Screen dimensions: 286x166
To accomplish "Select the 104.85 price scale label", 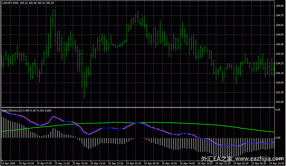I will [280, 6].
